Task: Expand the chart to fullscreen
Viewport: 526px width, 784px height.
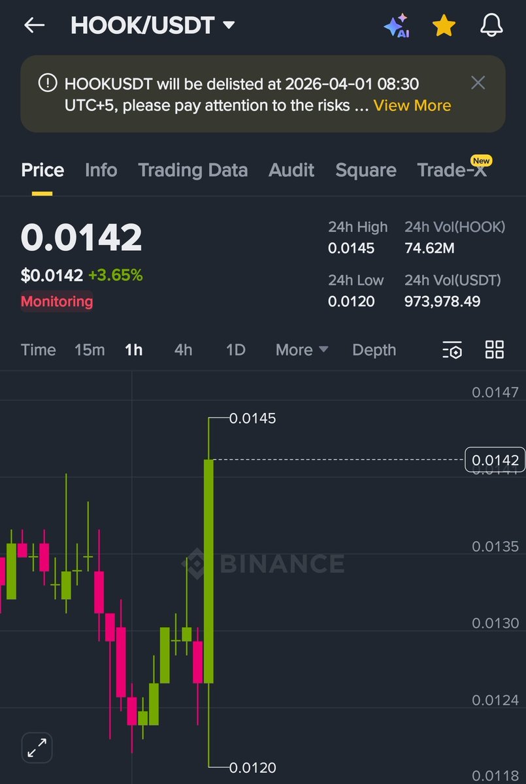Action: (x=37, y=747)
